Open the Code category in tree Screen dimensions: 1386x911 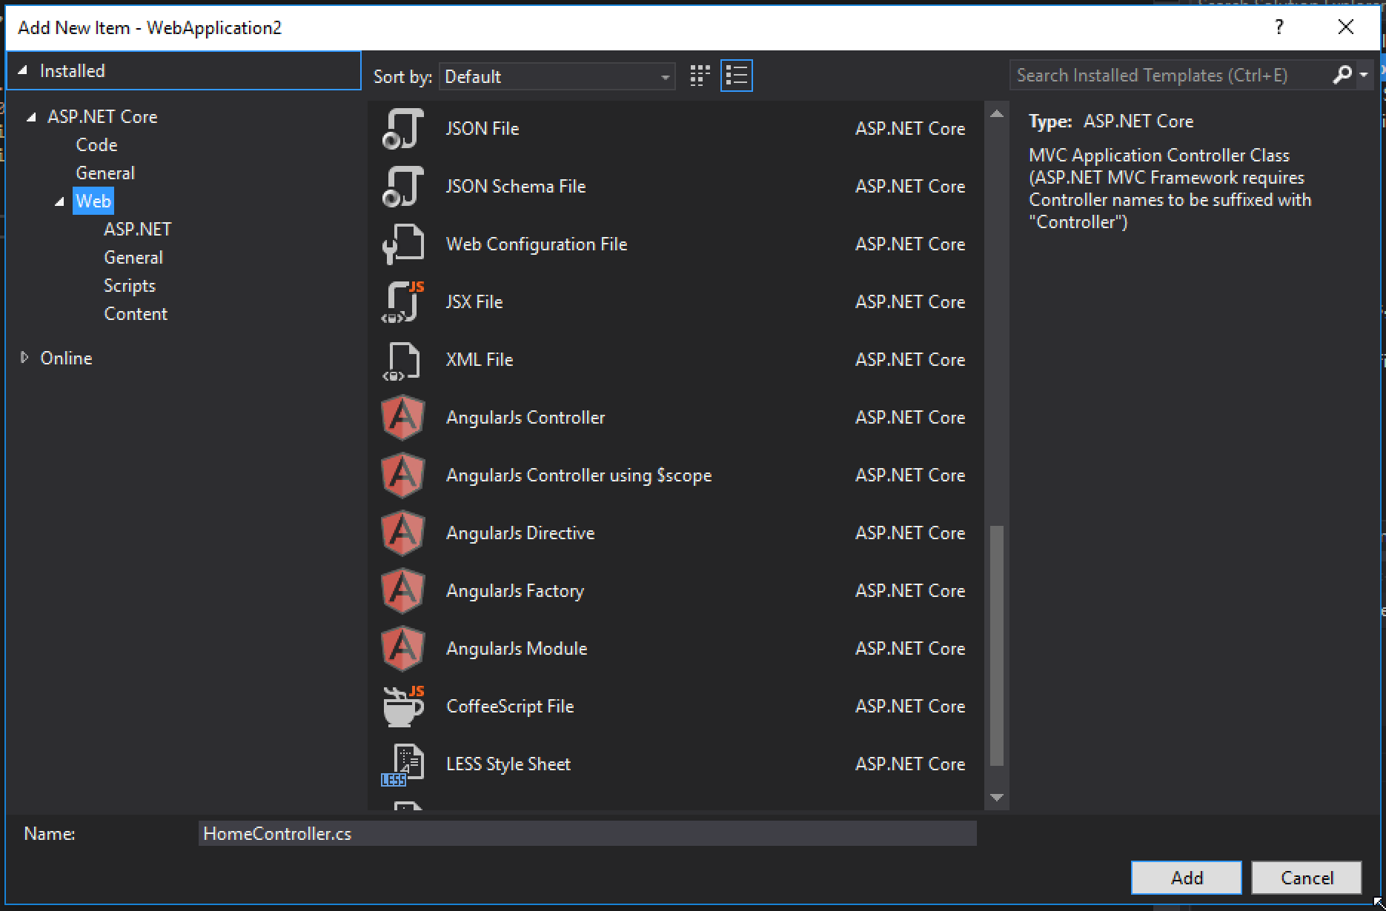pyautogui.click(x=96, y=145)
